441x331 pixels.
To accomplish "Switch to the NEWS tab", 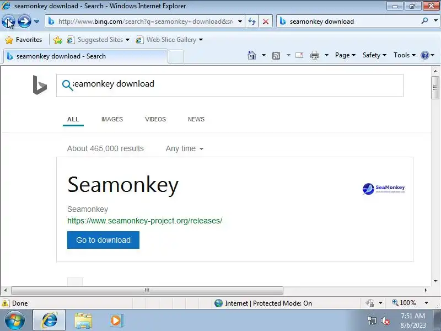I will 196,119.
